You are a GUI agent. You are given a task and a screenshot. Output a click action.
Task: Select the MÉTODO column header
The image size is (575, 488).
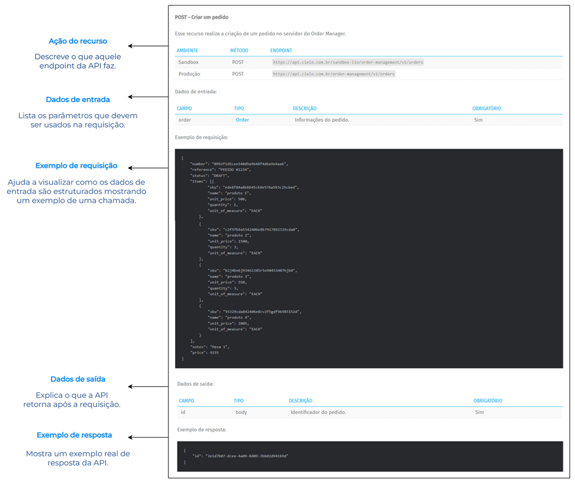[x=240, y=51]
